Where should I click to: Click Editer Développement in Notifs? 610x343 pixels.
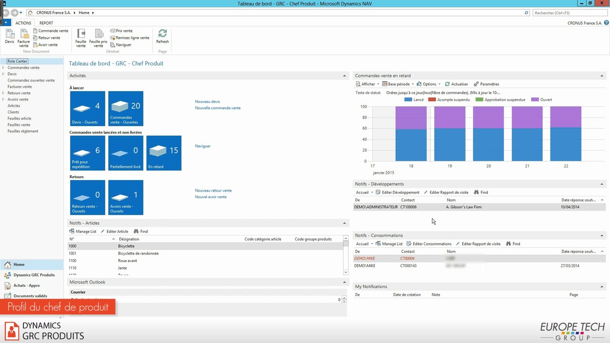(397, 192)
